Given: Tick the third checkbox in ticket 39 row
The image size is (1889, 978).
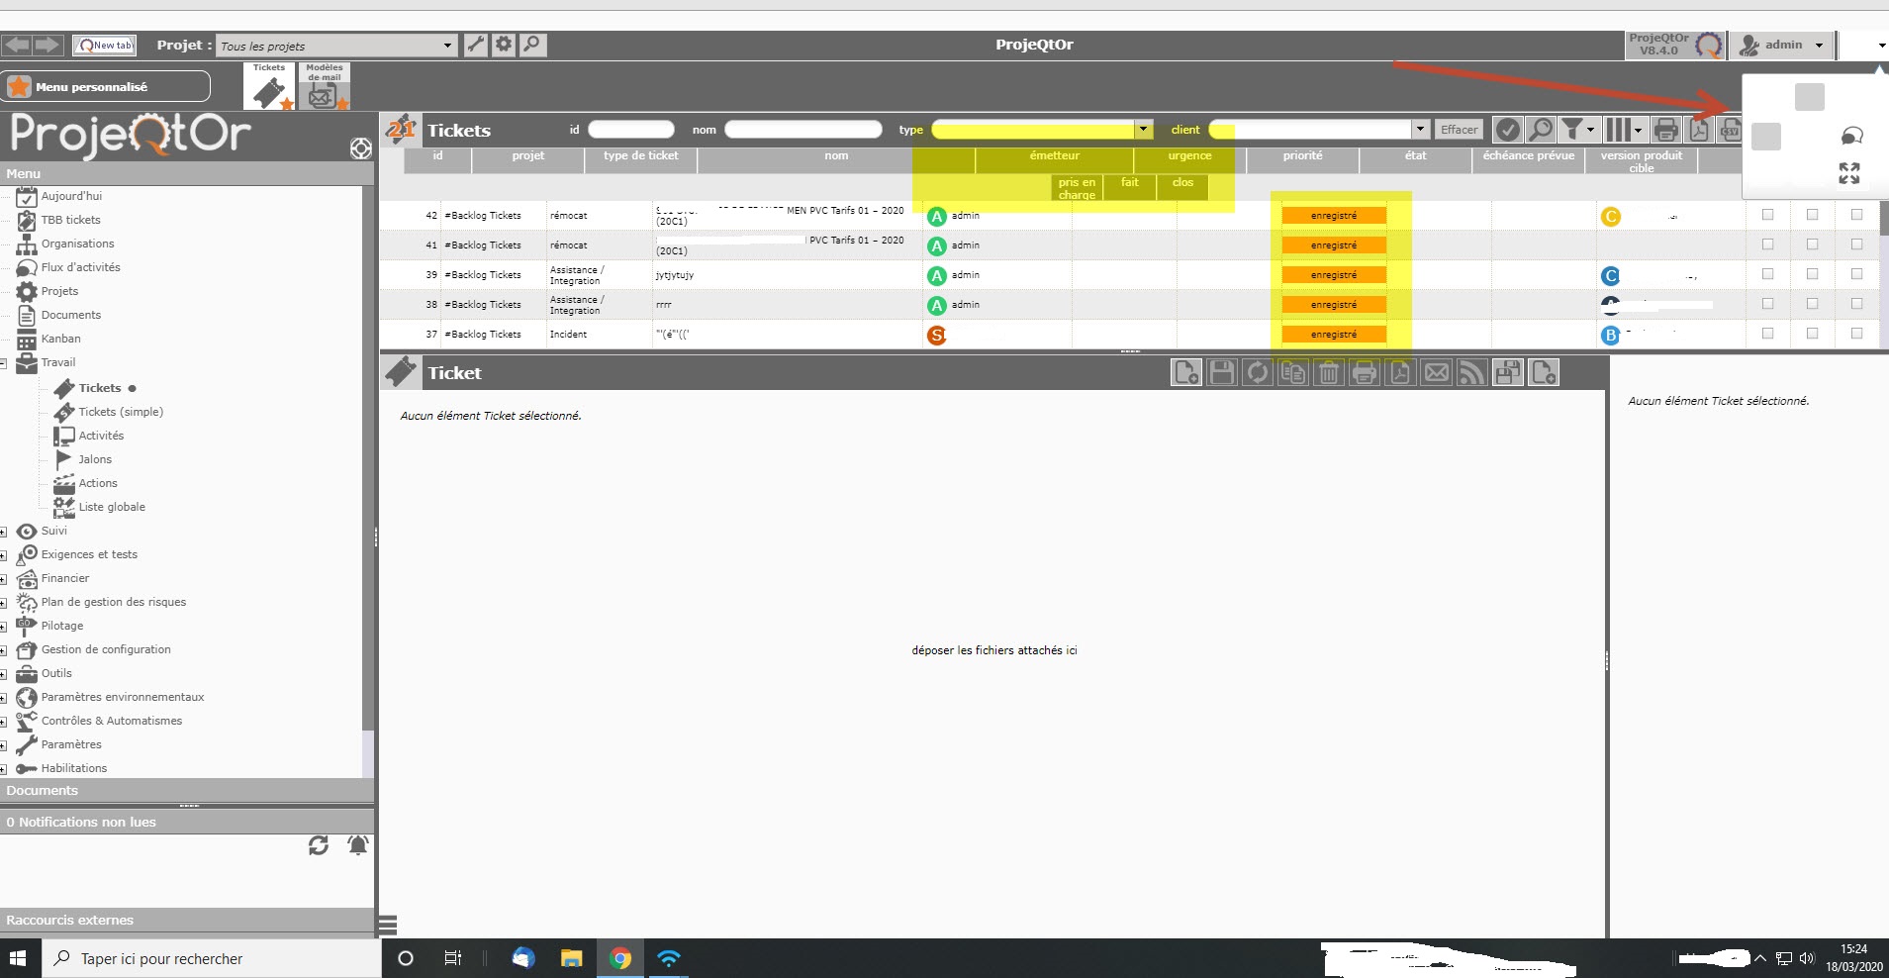Looking at the screenshot, I should pyautogui.click(x=1857, y=274).
